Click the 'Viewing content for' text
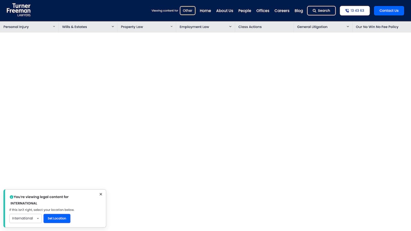The height and width of the screenshot is (231, 411). (x=165, y=11)
